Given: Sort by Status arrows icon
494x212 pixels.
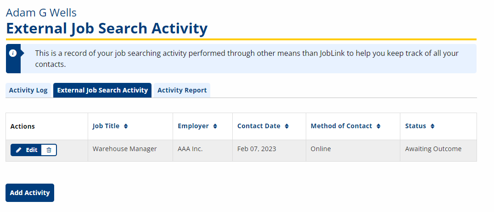Looking at the screenshot, I should 432,126.
